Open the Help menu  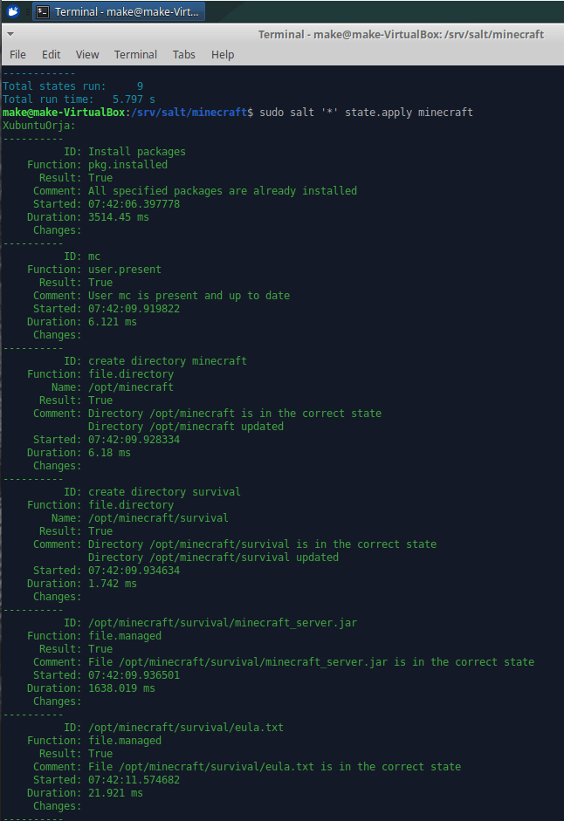tap(223, 54)
